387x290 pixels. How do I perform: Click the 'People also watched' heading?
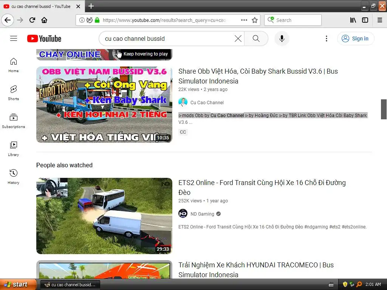pyautogui.click(x=64, y=165)
